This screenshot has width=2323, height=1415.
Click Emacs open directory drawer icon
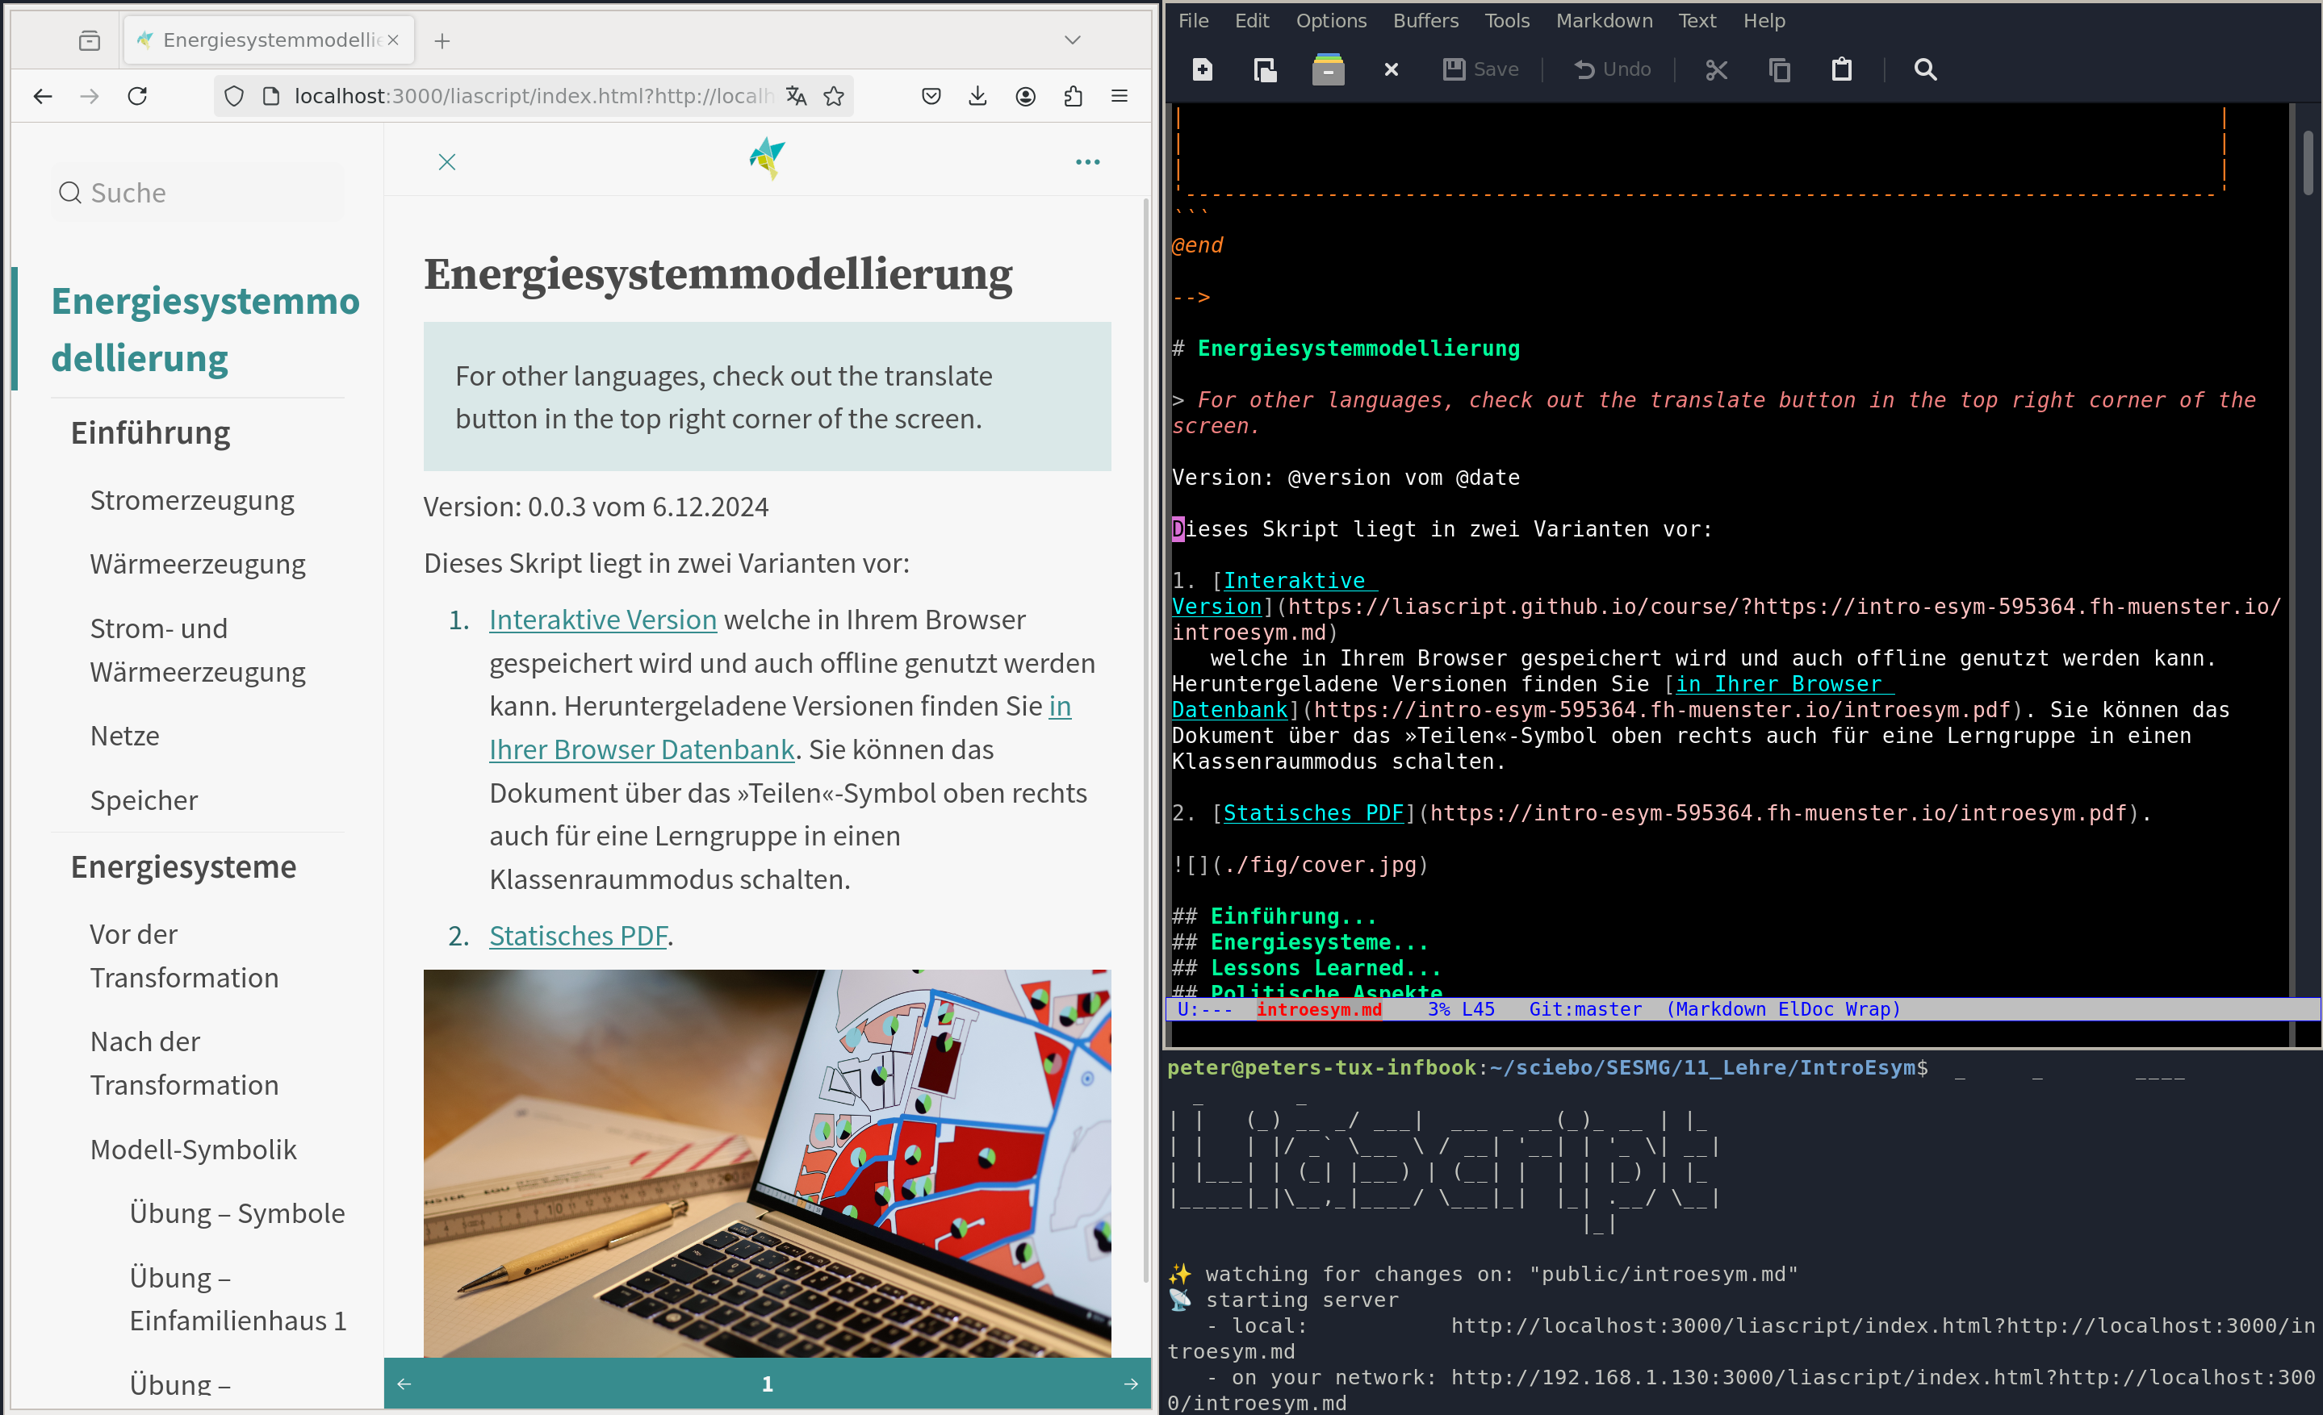[x=1328, y=69]
